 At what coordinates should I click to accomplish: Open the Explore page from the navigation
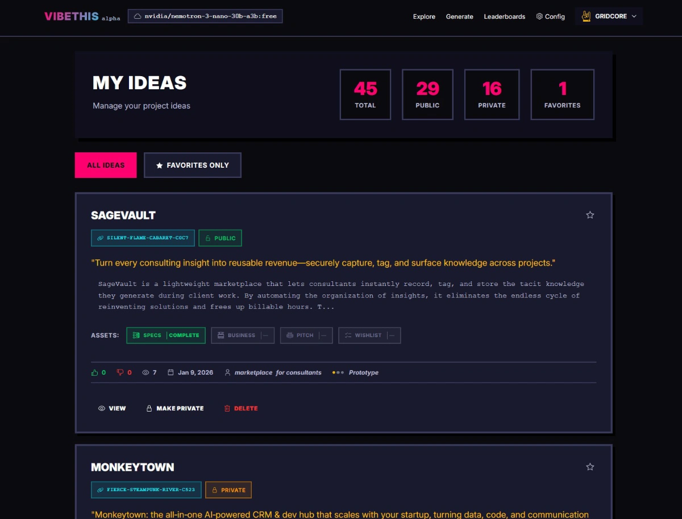click(x=424, y=16)
